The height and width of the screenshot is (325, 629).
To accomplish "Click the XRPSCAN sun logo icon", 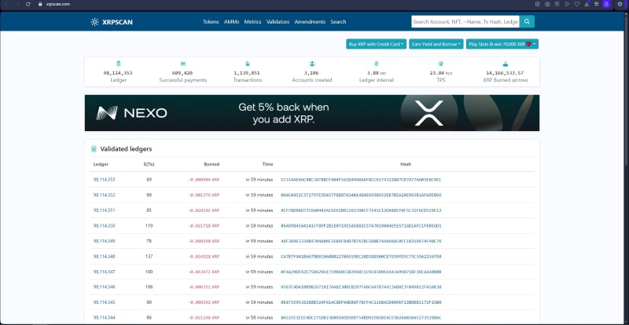I will point(94,22).
